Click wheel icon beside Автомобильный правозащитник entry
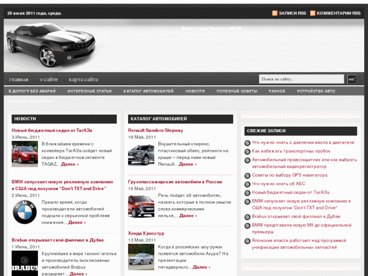 pyautogui.click(x=248, y=160)
